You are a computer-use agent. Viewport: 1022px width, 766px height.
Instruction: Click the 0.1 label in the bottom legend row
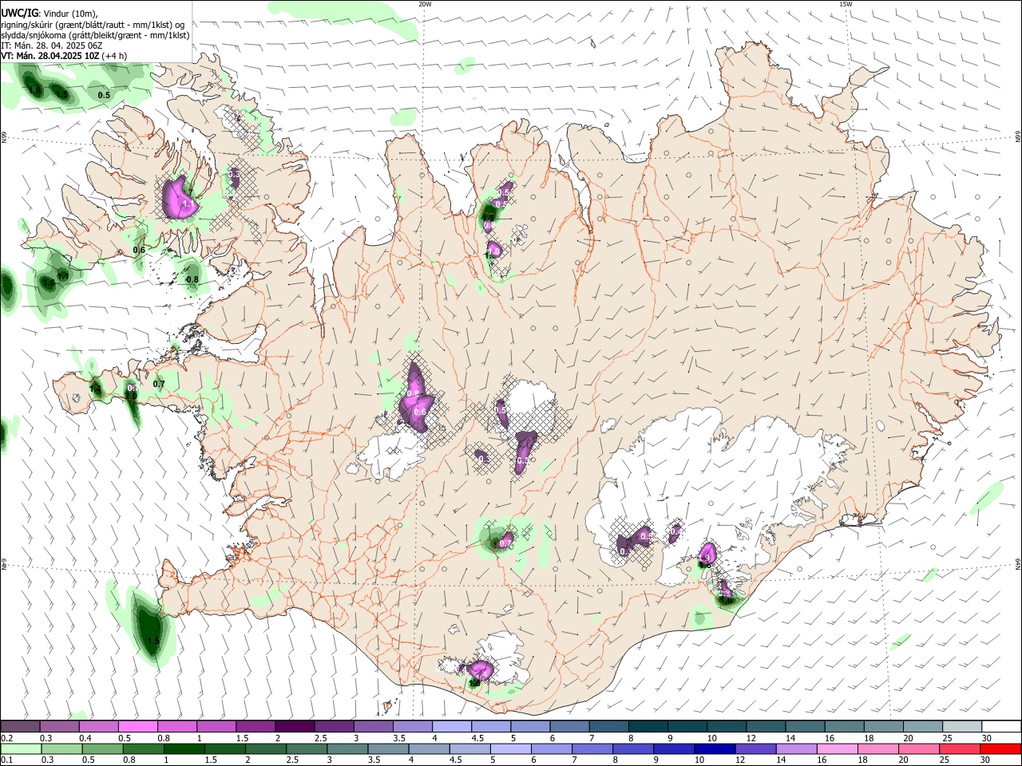pyautogui.click(x=6, y=760)
